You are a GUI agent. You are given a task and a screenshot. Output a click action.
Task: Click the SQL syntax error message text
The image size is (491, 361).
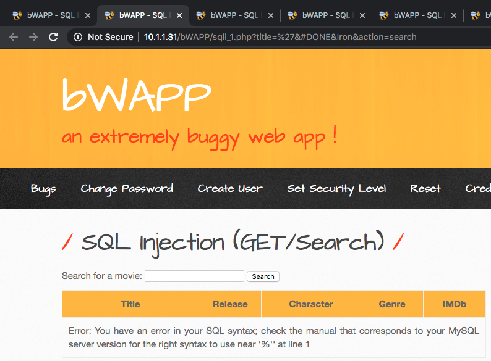click(274, 338)
